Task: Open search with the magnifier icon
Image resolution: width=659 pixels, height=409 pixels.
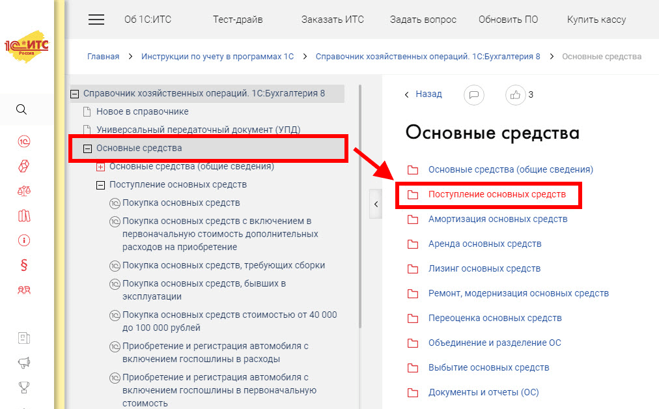Action: click(x=21, y=109)
